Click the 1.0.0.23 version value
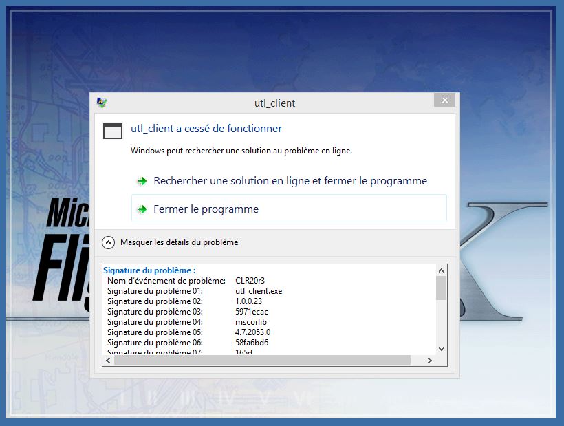Screen dimensions: 564x426 (x=248, y=301)
